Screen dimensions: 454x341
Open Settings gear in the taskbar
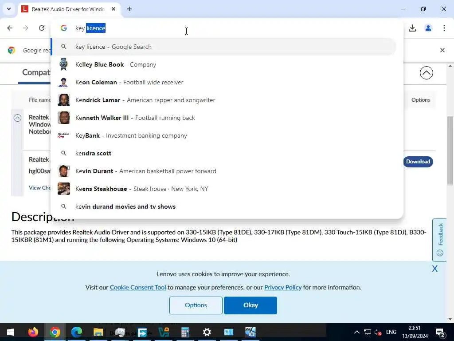coord(207,332)
